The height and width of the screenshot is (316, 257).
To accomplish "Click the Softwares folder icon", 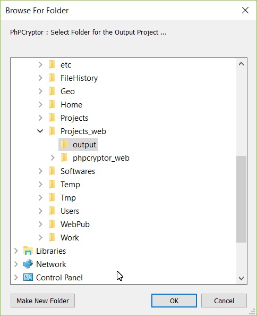I will [x=52, y=171].
